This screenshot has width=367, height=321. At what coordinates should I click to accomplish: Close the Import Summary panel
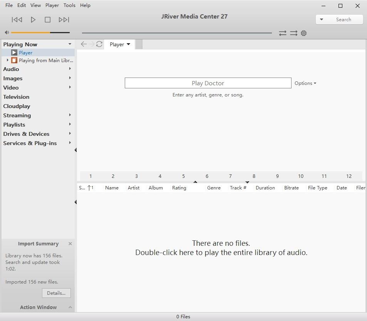tap(70, 243)
